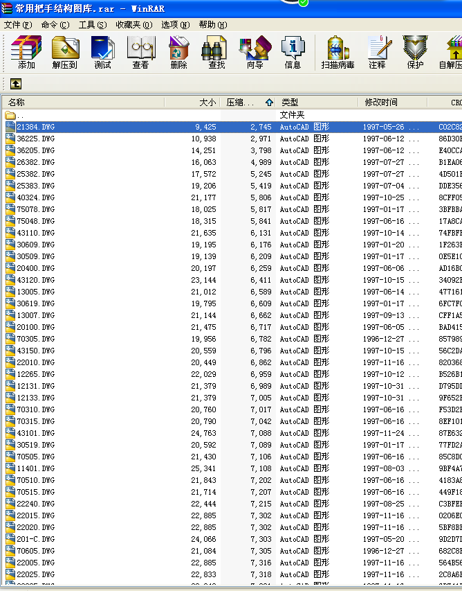Open the Help (帮助) menu
This screenshot has height=591, width=462.
click(x=213, y=25)
